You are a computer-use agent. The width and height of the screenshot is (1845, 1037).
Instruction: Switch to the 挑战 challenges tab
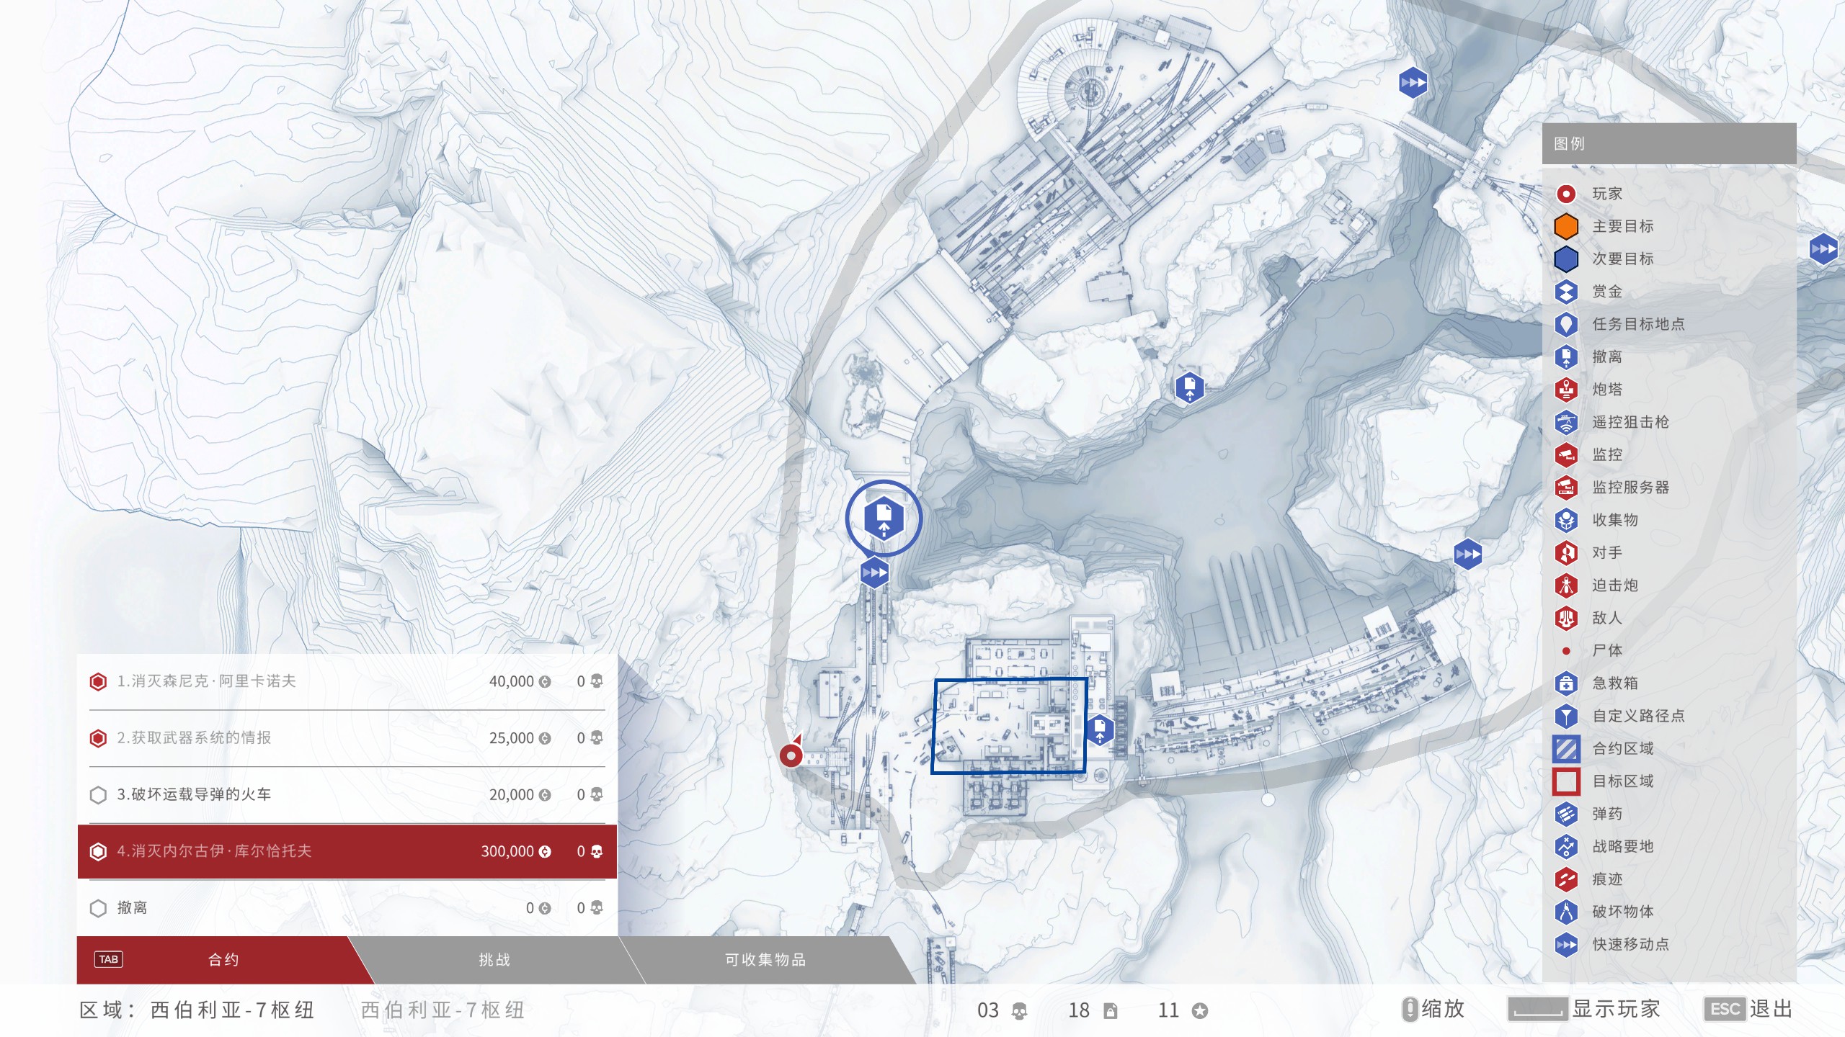[x=494, y=960]
